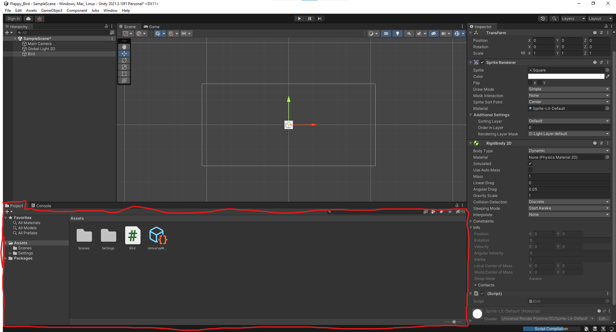Click the Pause button
Viewport: 616px width, 332px height.
pos(309,19)
